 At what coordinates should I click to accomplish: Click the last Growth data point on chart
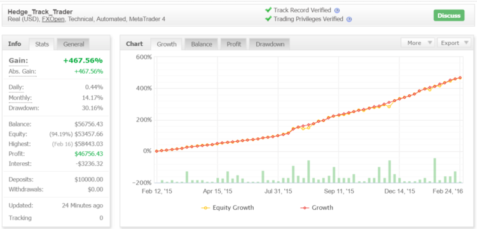tap(460, 78)
